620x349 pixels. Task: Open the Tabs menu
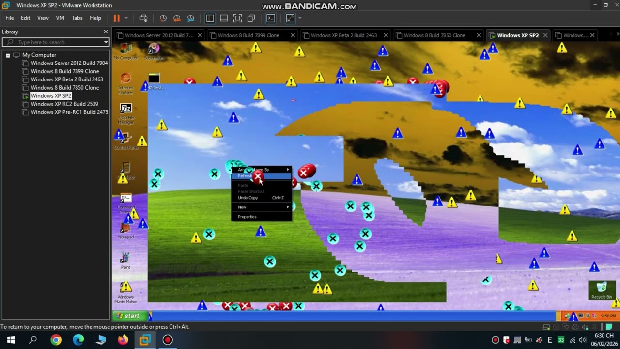tap(77, 18)
